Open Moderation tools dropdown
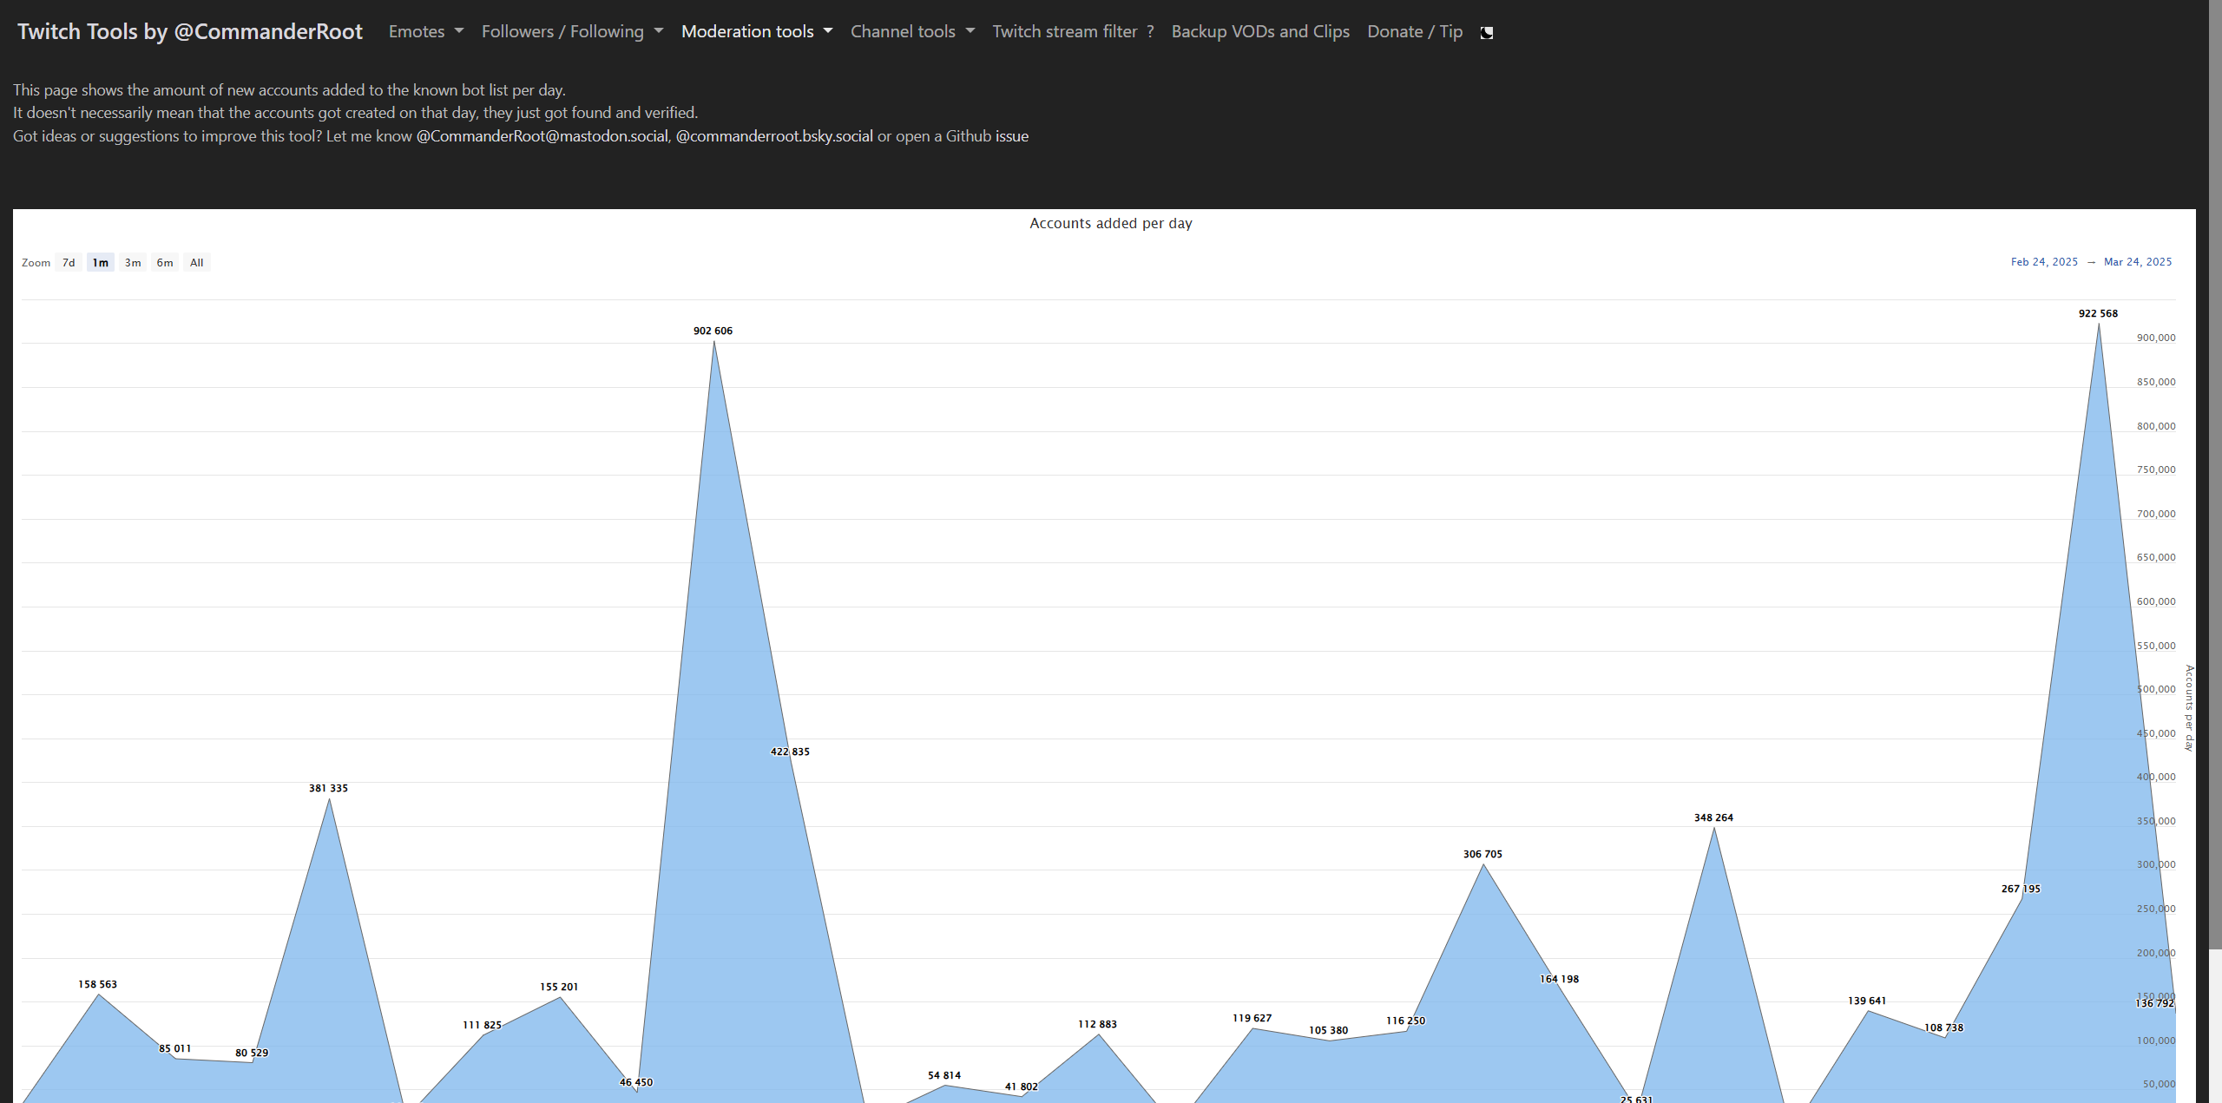2222x1103 pixels. click(x=756, y=32)
